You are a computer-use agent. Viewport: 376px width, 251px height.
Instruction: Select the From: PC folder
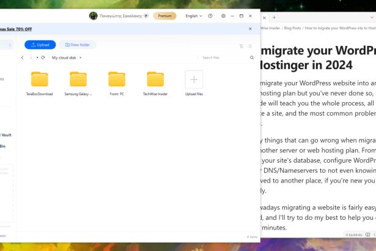pyautogui.click(x=117, y=83)
